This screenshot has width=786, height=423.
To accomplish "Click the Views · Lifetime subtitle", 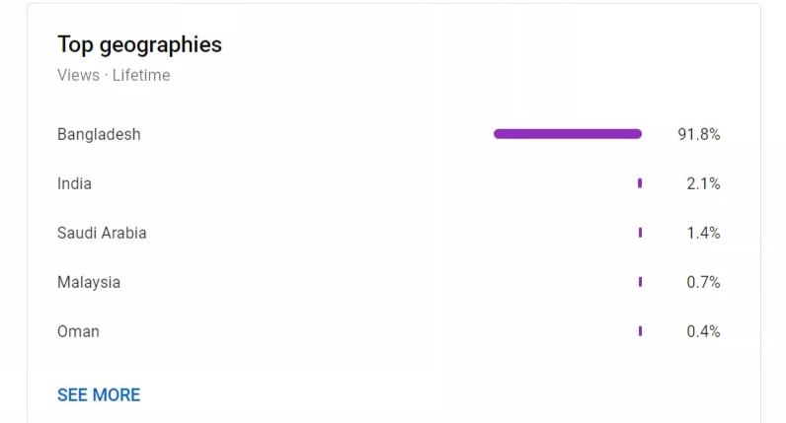I will [x=114, y=75].
